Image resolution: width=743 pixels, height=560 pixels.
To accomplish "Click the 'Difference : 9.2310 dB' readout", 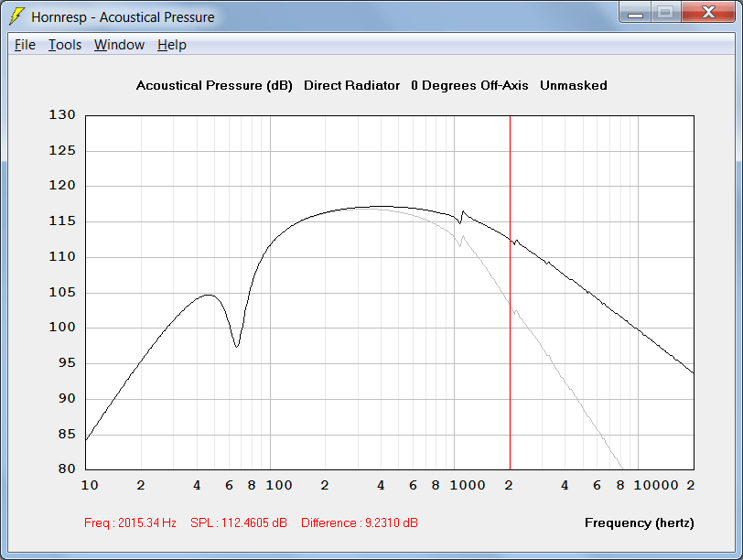I will pos(360,522).
